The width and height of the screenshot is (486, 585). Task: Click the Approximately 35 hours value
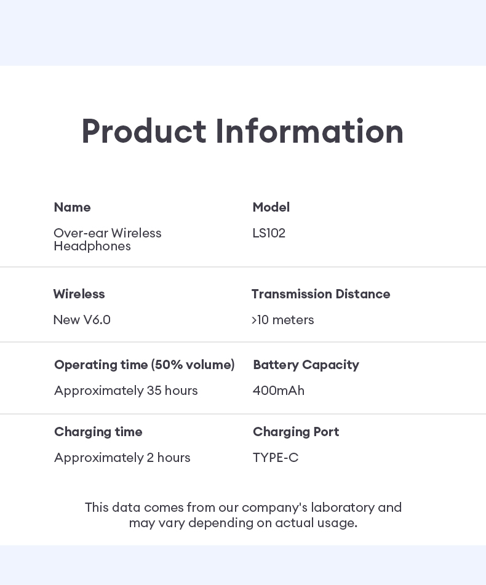tap(126, 391)
